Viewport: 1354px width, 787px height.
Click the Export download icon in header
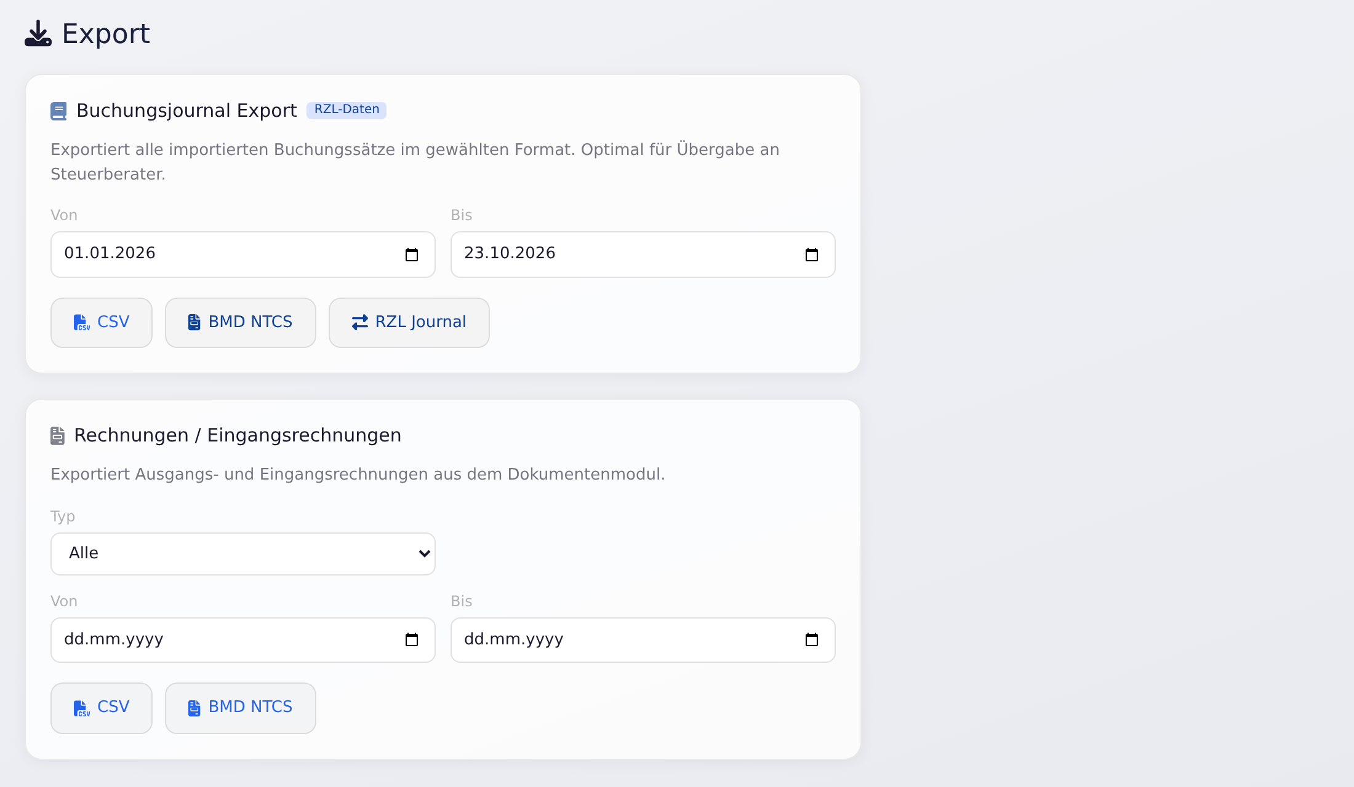(x=38, y=33)
